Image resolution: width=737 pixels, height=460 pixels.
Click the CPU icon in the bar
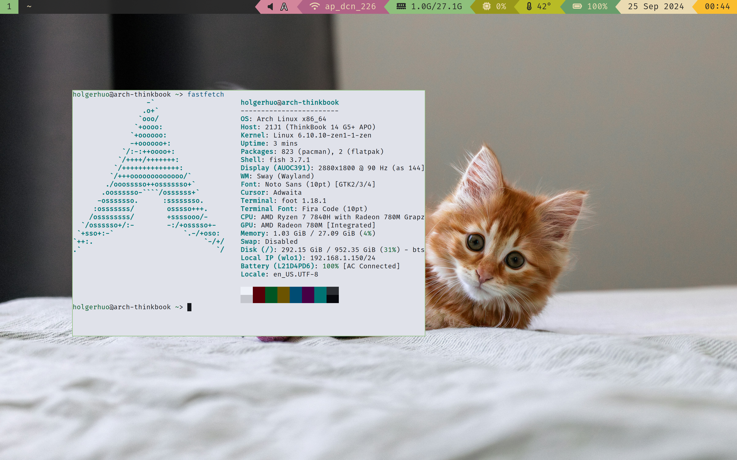point(487,6)
